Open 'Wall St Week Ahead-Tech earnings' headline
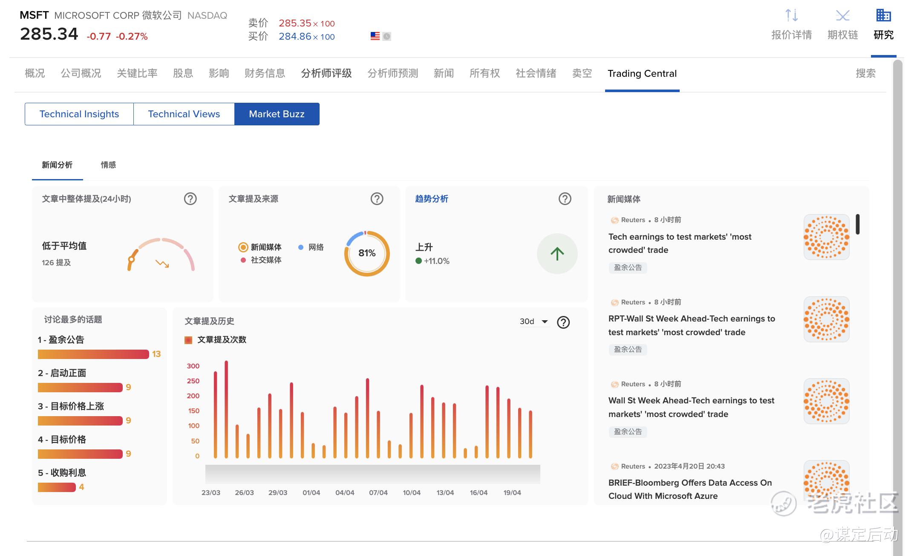This screenshot has height=556, width=917. pyautogui.click(x=691, y=407)
